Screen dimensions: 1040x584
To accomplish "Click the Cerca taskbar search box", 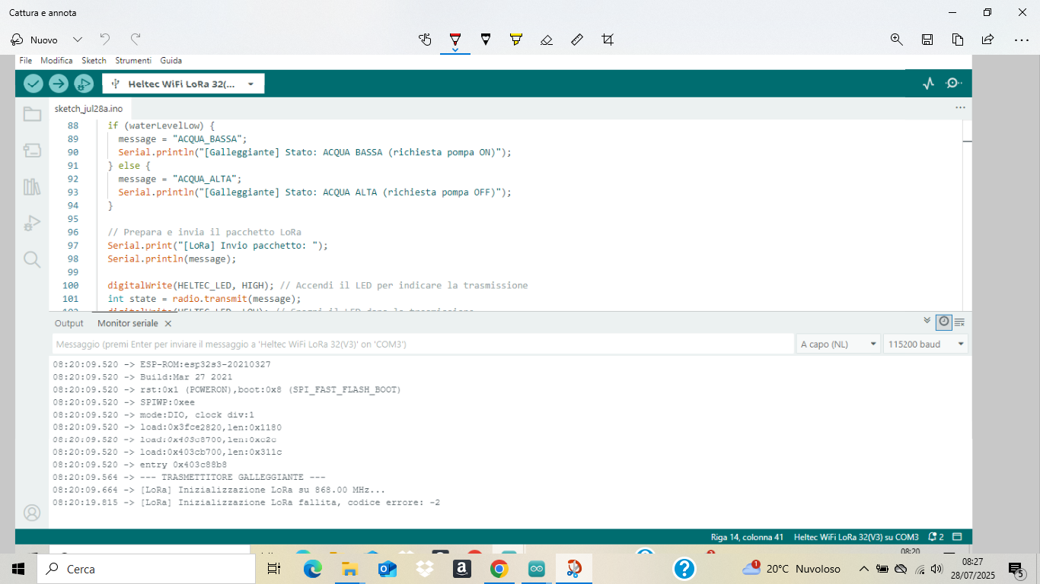I will tap(146, 569).
